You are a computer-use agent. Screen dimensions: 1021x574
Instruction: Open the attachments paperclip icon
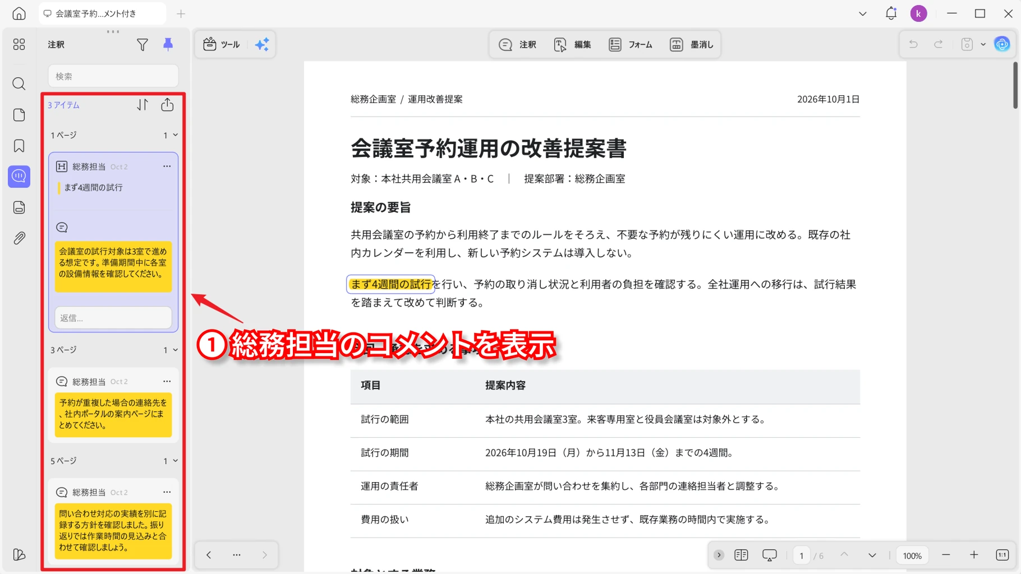click(19, 238)
